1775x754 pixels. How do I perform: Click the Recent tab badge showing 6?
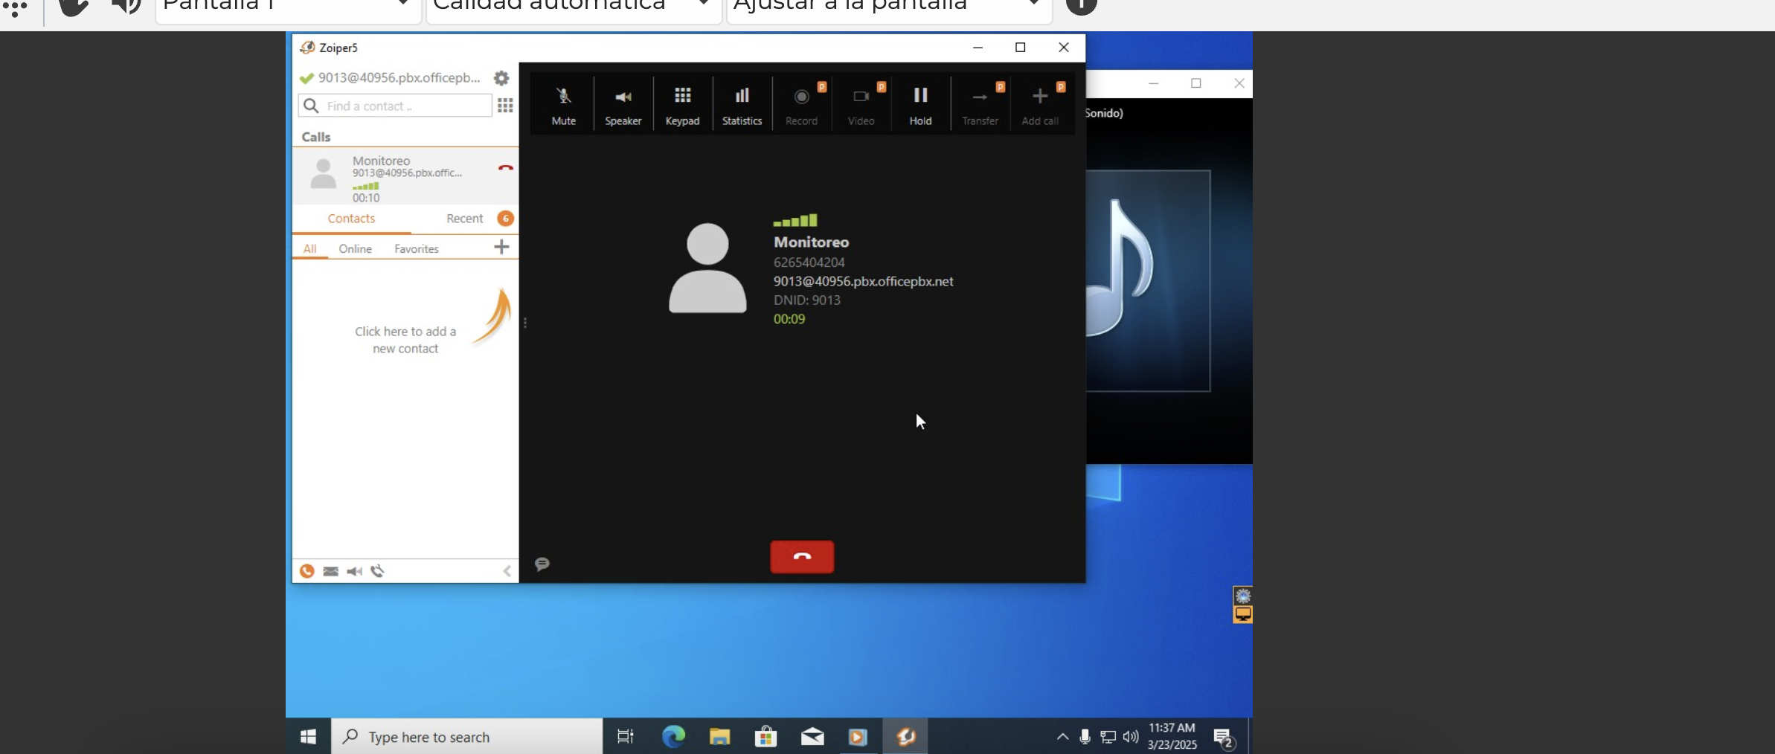click(505, 219)
